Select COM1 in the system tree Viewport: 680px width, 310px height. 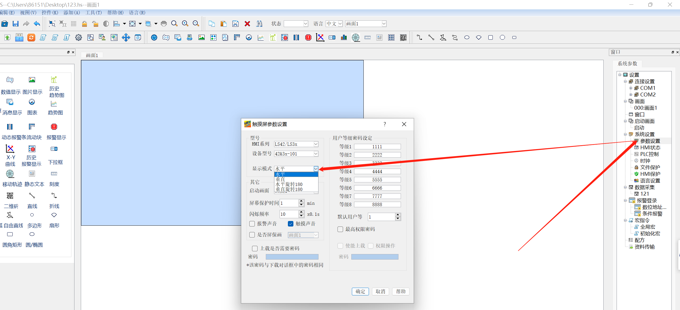click(x=647, y=88)
